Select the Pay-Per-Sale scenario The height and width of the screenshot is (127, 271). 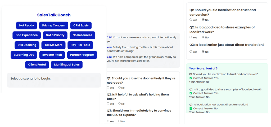80,45
